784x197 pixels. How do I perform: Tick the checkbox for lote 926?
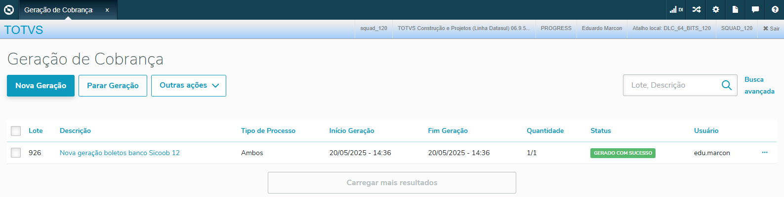[x=16, y=153]
